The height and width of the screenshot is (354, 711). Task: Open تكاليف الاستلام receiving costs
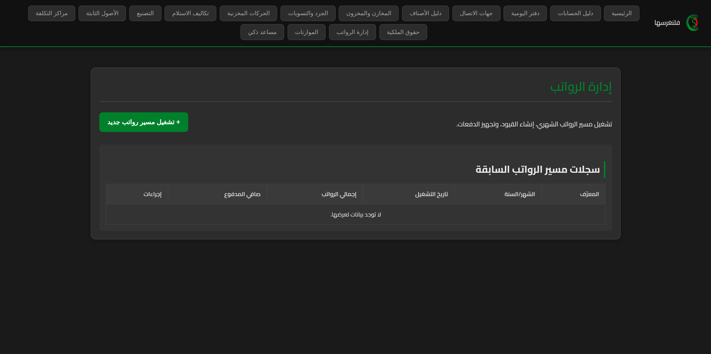(x=190, y=13)
